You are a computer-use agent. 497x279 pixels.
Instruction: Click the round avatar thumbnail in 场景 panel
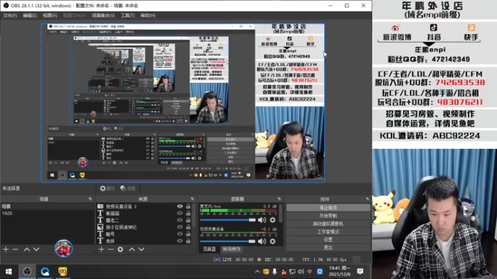[x=63, y=249]
